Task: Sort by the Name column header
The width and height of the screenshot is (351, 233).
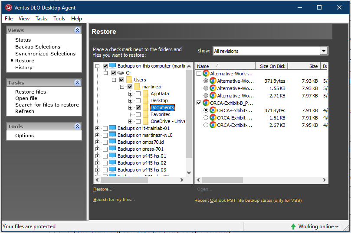Action: pyautogui.click(x=226, y=66)
